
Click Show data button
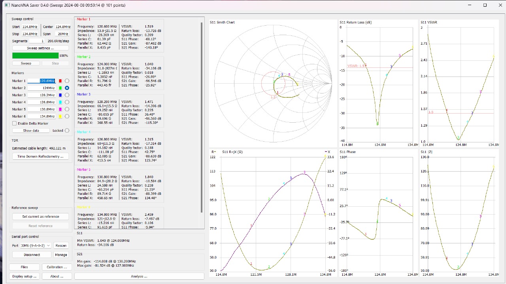pos(31,131)
